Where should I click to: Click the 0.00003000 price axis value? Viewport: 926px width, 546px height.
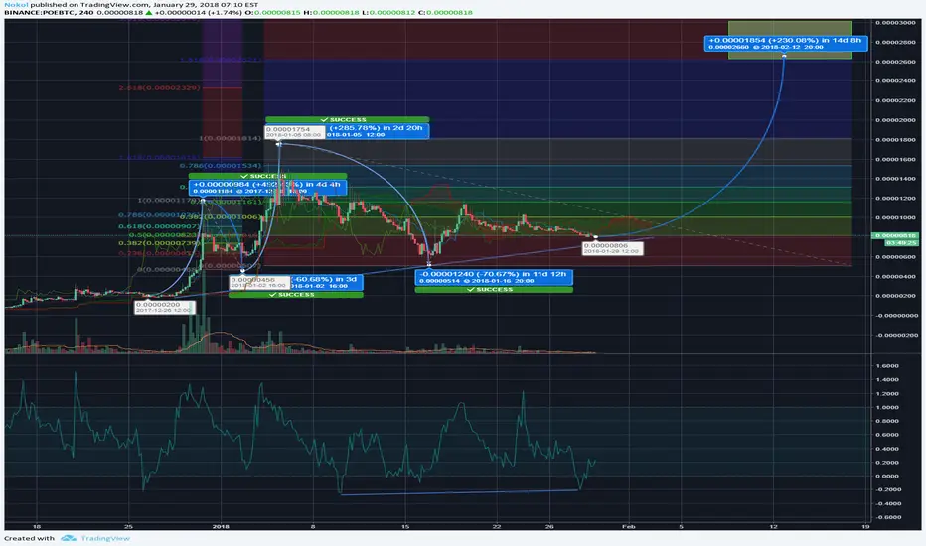coord(896,23)
